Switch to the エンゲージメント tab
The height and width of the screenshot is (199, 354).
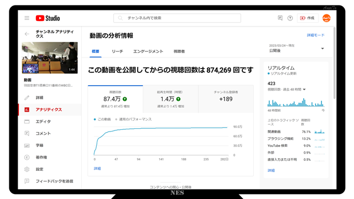148,51
